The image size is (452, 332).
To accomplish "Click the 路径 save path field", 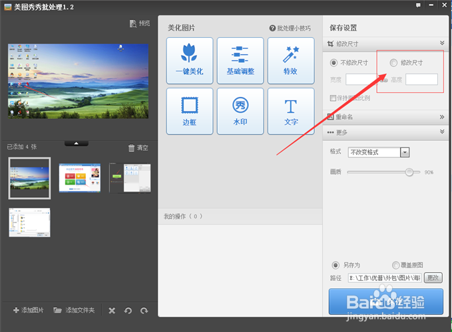I will pyautogui.click(x=385, y=278).
